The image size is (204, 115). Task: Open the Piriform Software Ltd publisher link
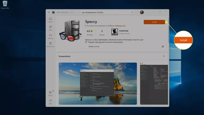[117, 26]
